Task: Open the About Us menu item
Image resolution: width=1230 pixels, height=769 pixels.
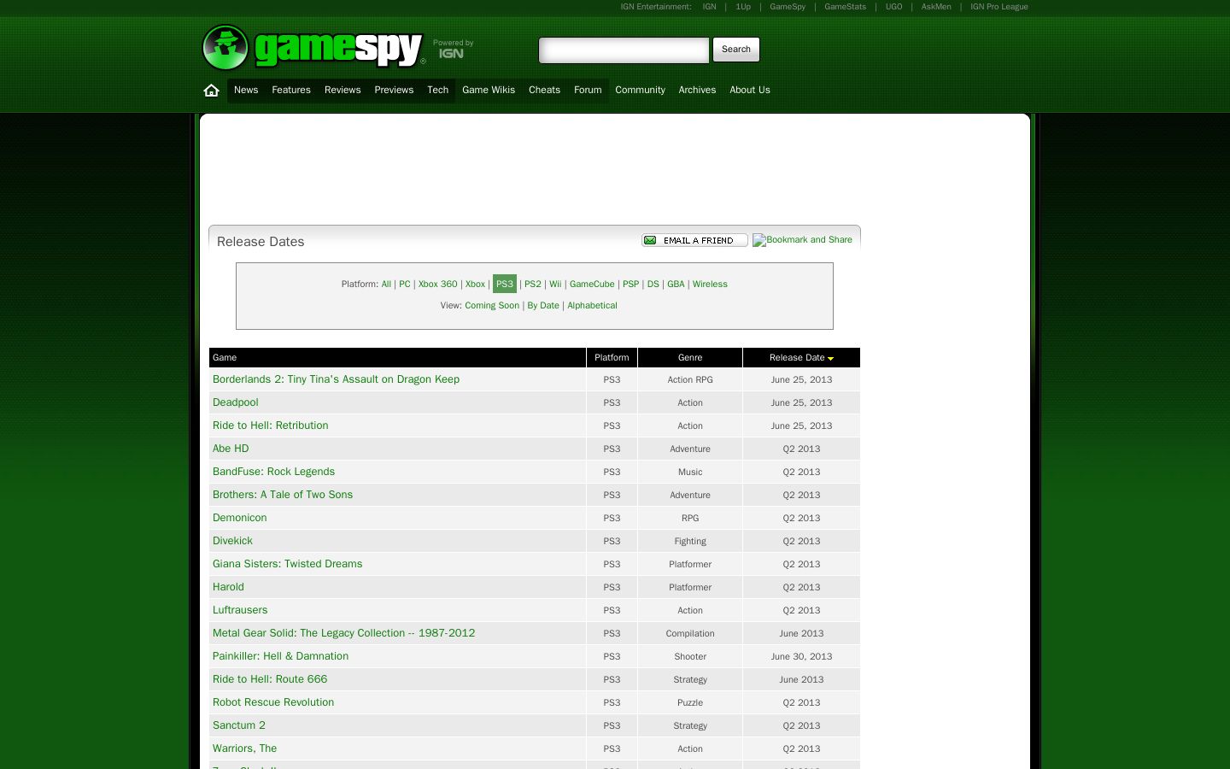Action: (750, 91)
